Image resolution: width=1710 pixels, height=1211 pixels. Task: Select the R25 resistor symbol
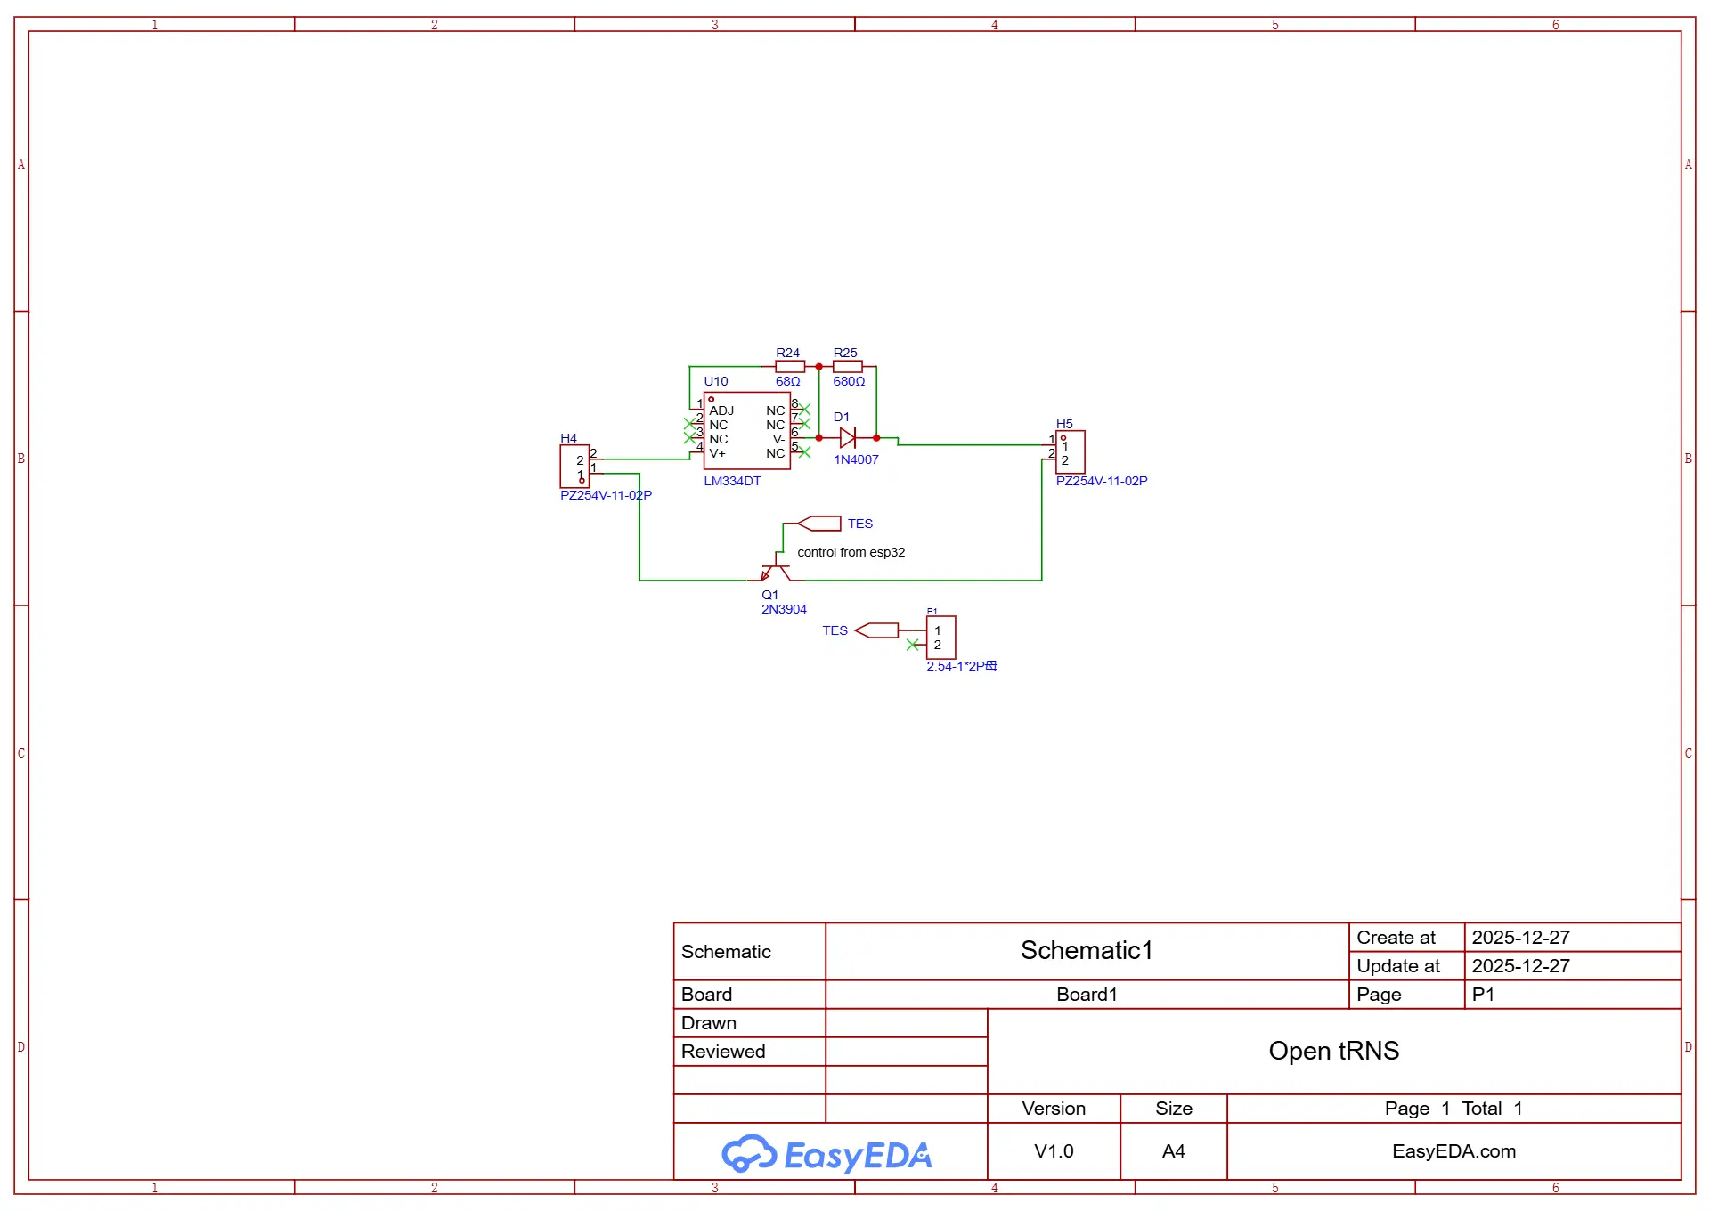tap(847, 366)
